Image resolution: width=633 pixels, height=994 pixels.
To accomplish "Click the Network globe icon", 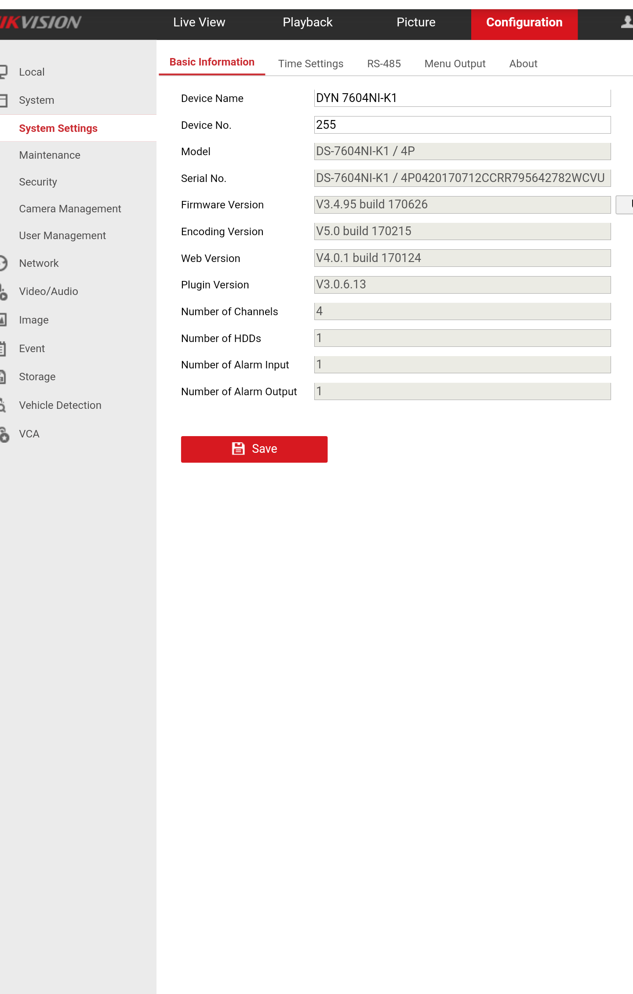I will click(x=4, y=263).
